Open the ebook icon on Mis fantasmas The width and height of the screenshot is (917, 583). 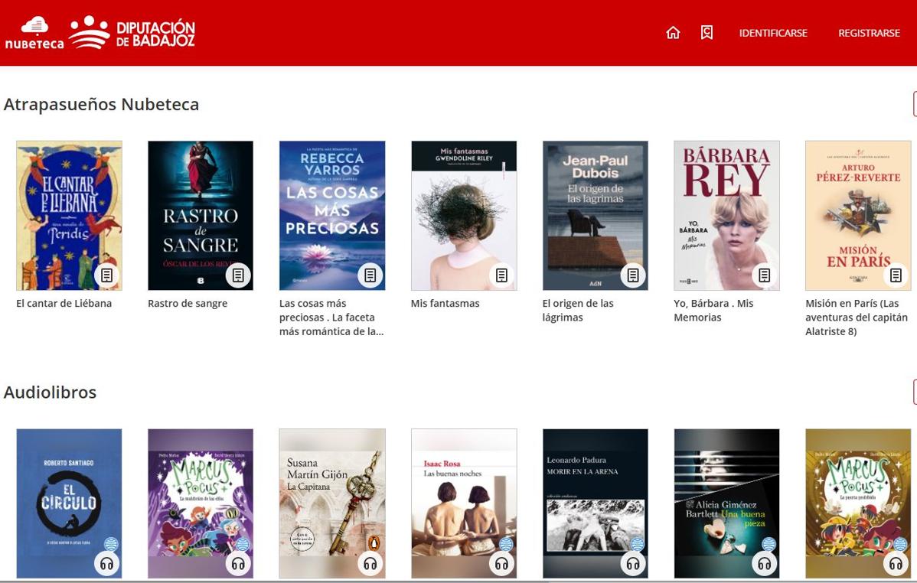point(501,274)
